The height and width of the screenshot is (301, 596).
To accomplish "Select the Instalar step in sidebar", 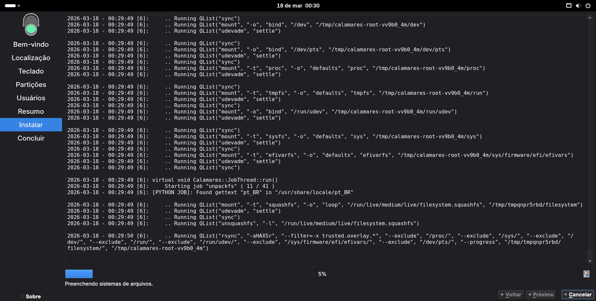I will (x=31, y=125).
